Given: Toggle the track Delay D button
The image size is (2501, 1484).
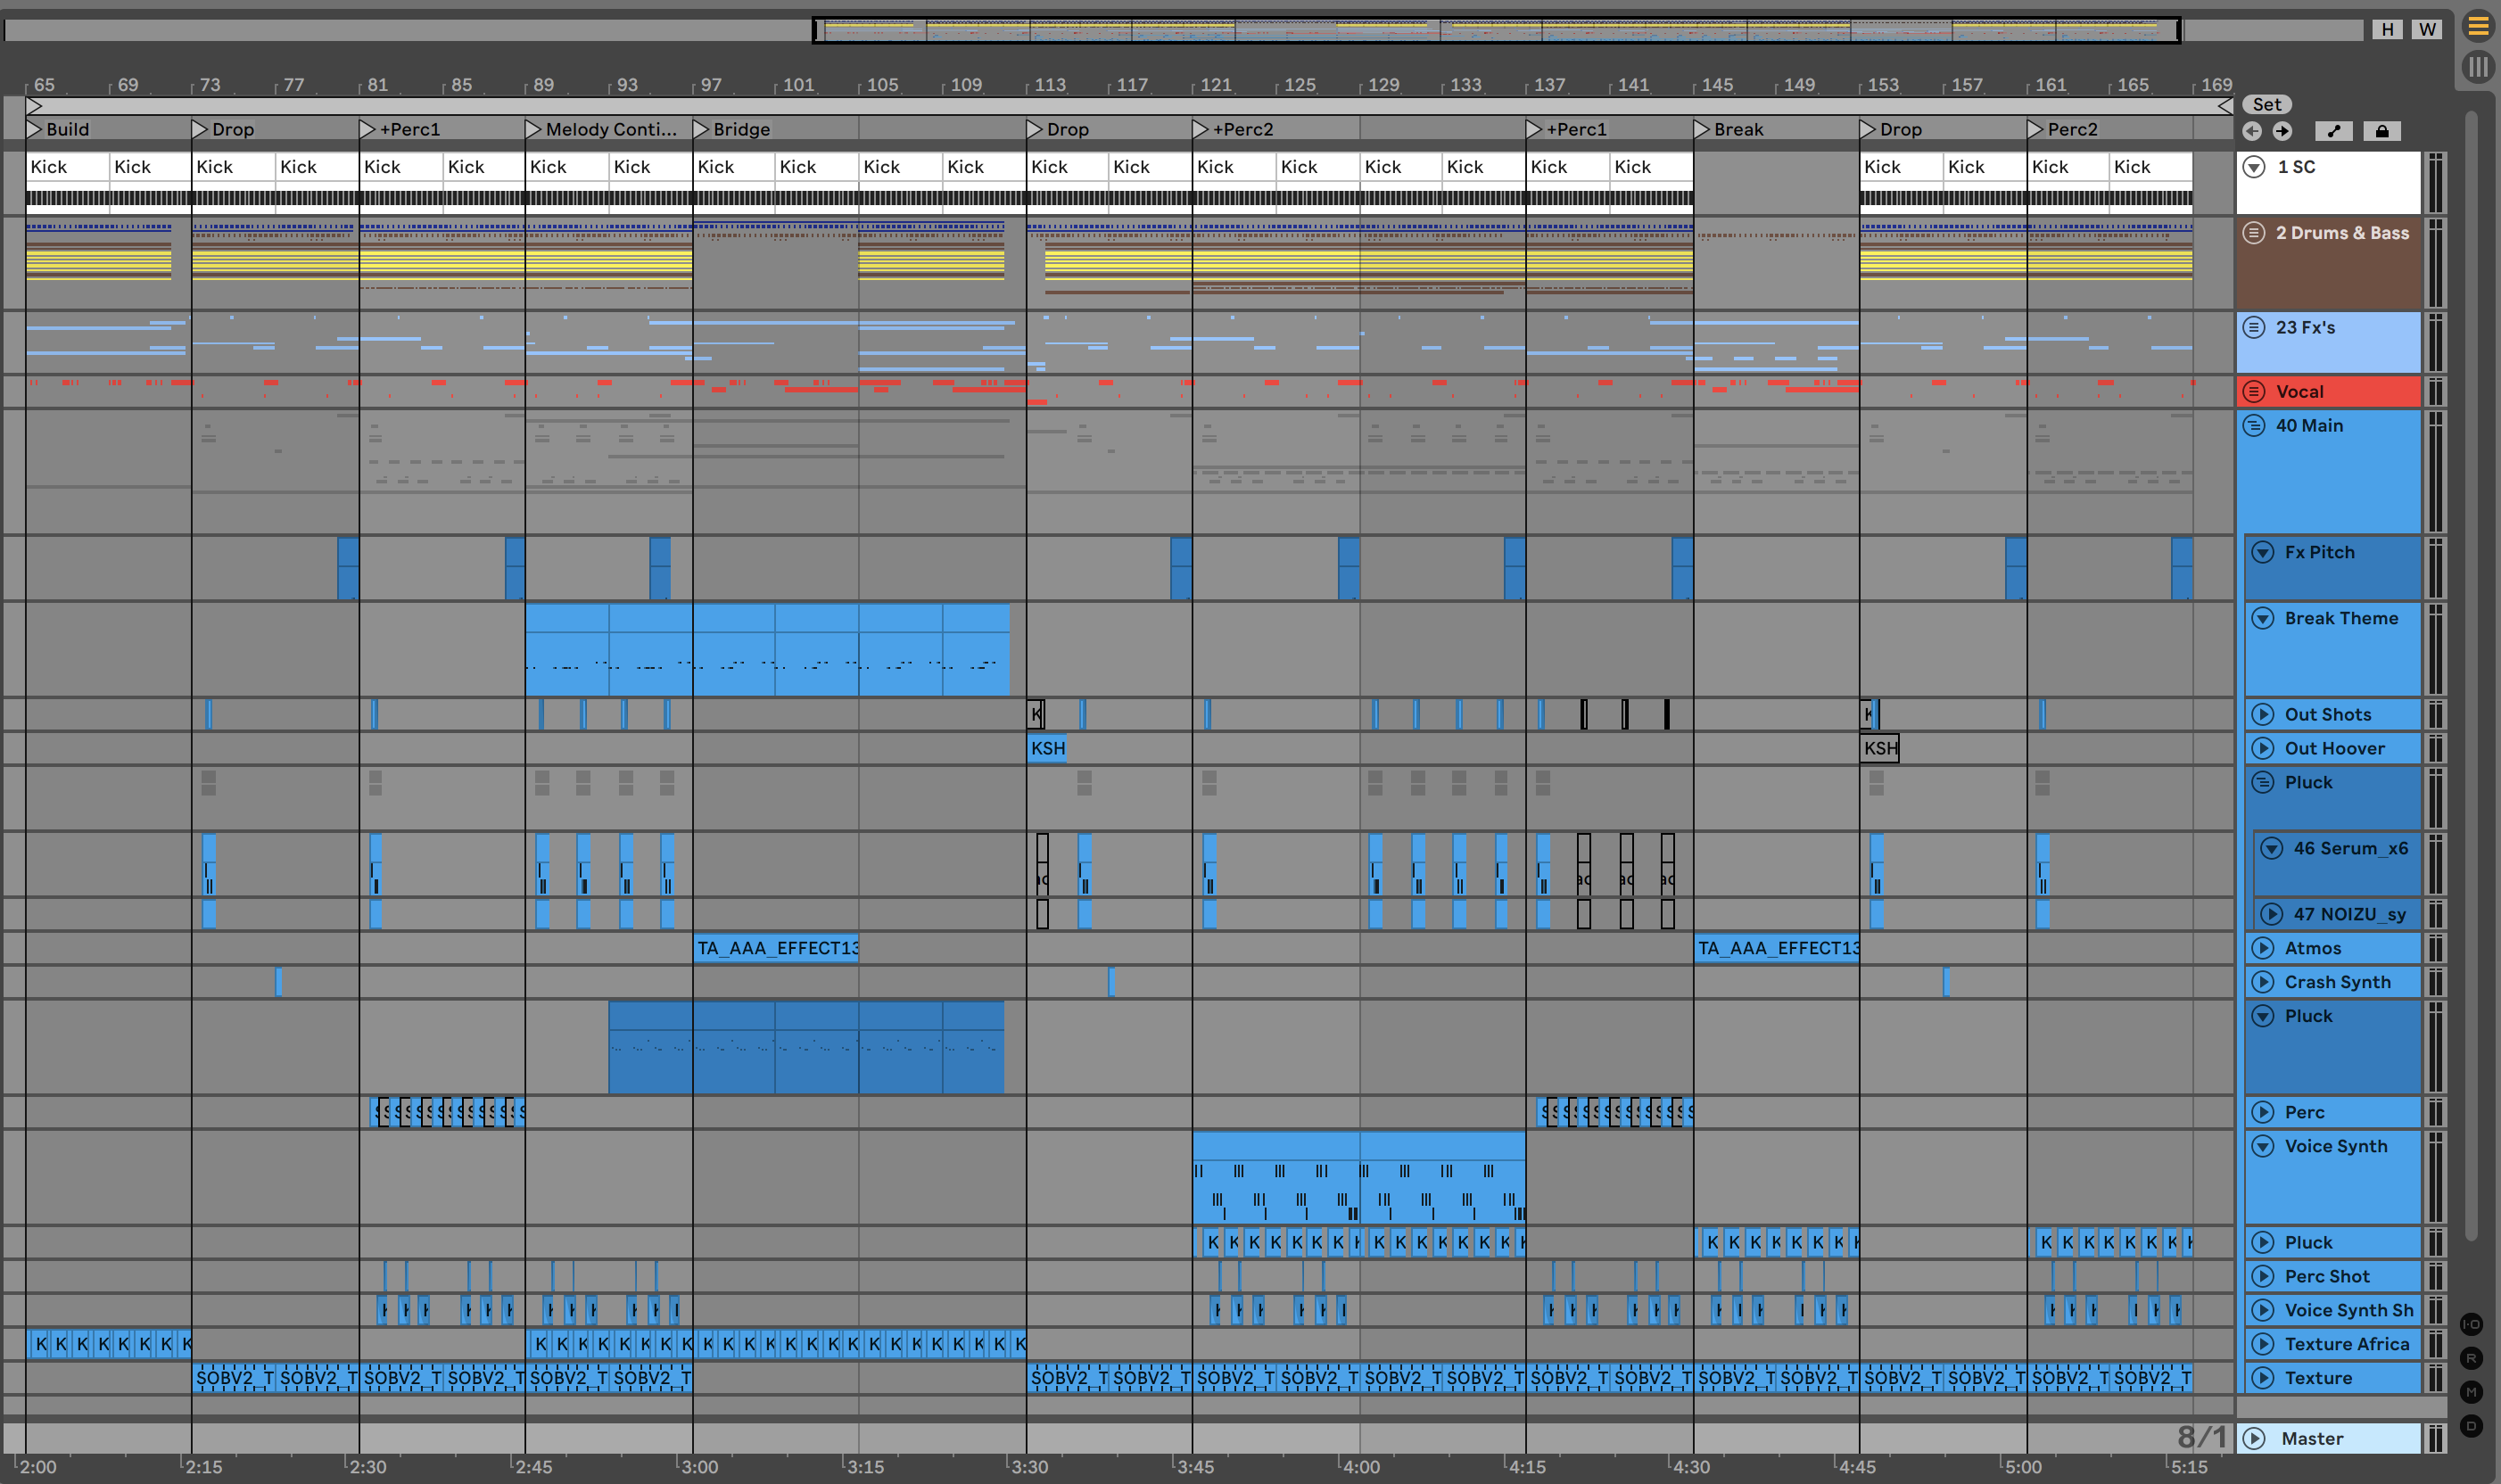Looking at the screenshot, I should [2471, 1426].
